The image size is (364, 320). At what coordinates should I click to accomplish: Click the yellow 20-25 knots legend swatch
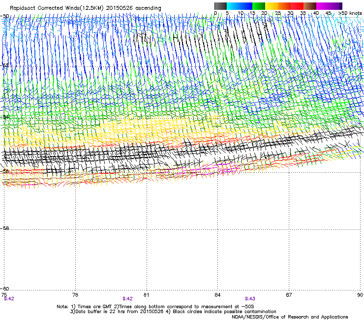(x=272, y=6)
